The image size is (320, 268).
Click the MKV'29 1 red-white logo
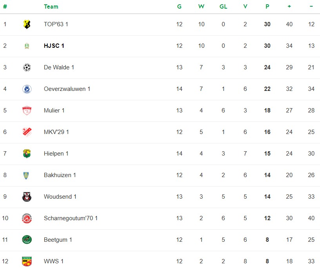(27, 132)
